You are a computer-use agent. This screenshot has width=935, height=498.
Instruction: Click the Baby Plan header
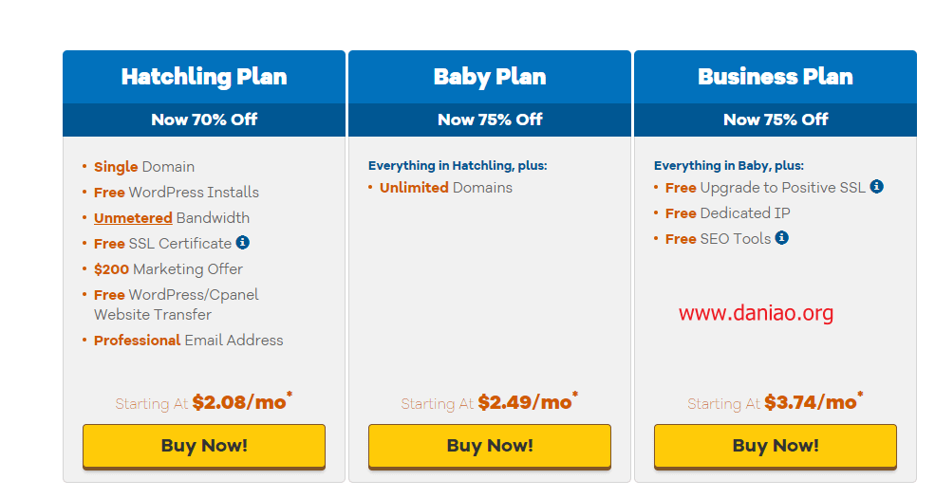(490, 77)
